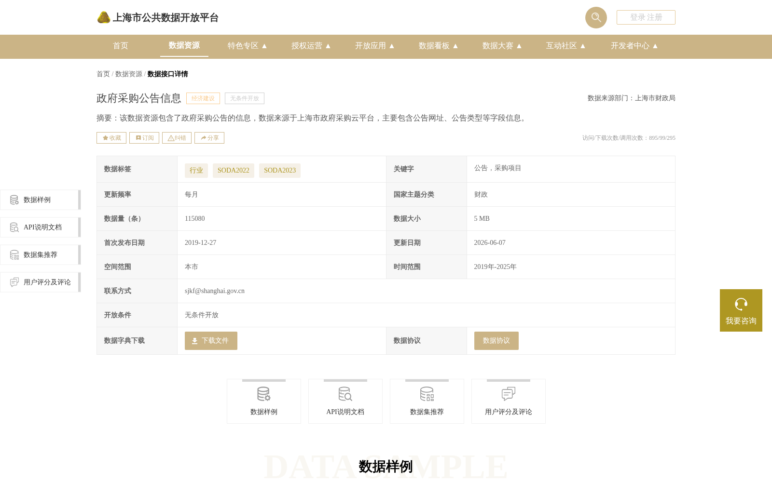
Task: Click the first publish date 2019-12-27
Action: 201,243
